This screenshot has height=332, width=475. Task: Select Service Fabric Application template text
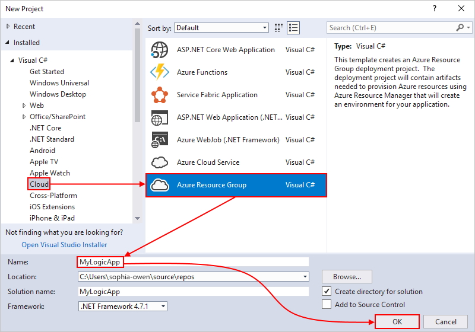click(x=217, y=95)
